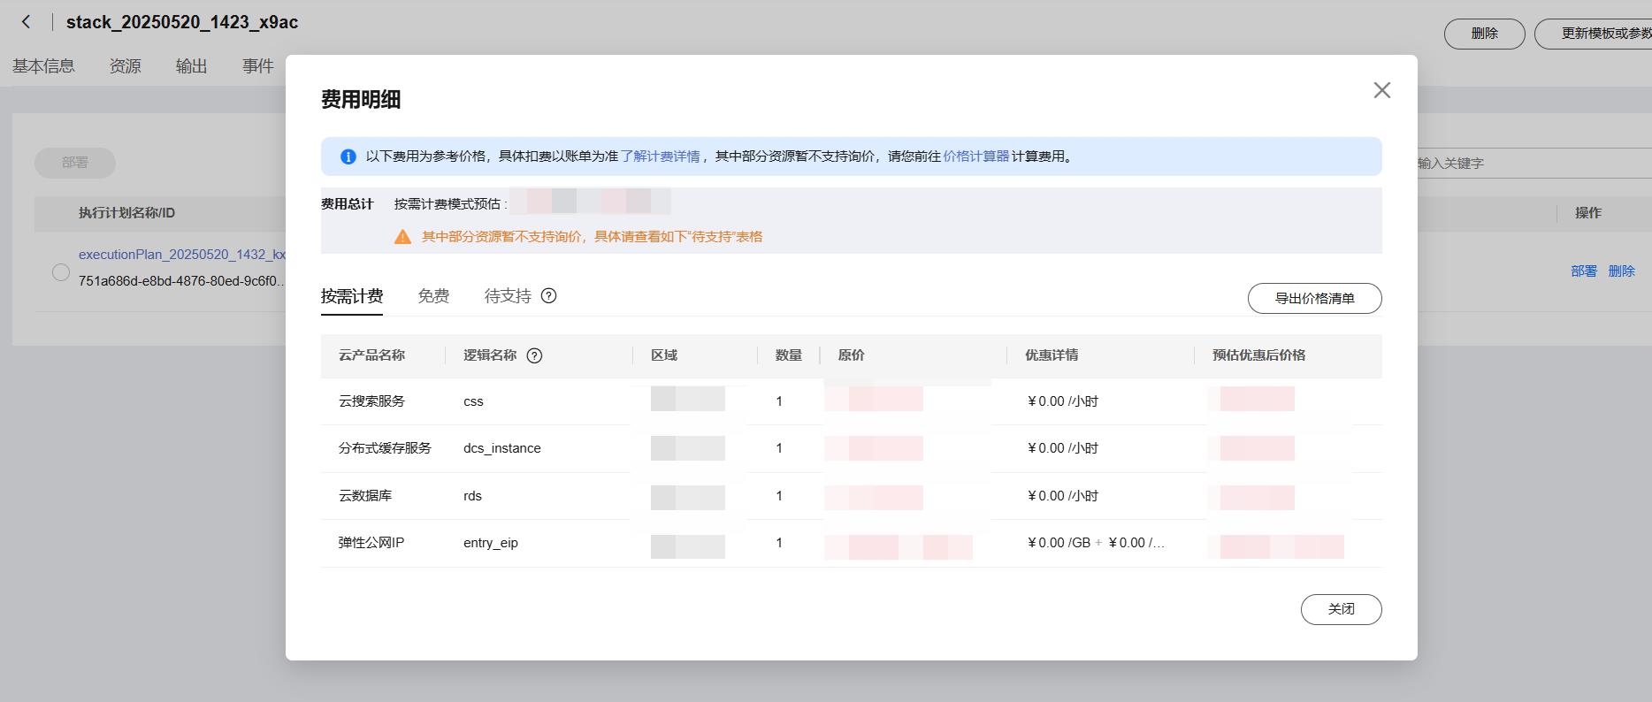Switch to the 待支持 tab
The image size is (1652, 702).
pyautogui.click(x=508, y=296)
